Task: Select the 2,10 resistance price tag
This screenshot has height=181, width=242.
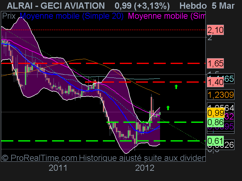Action: point(215,30)
